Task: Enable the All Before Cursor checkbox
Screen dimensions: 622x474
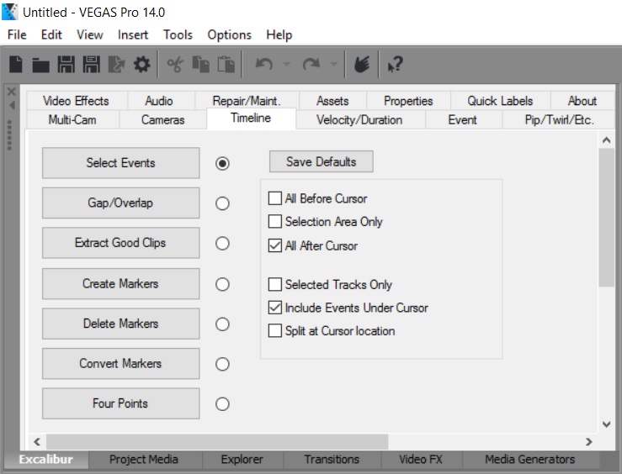Action: 274,199
